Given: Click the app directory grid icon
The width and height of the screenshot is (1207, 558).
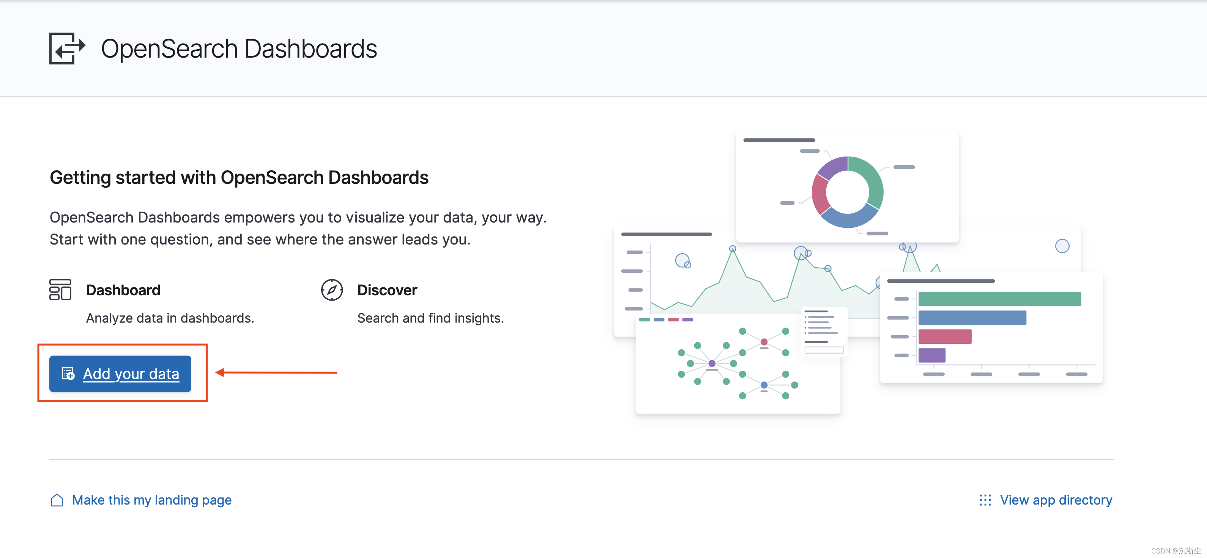Looking at the screenshot, I should (x=986, y=500).
